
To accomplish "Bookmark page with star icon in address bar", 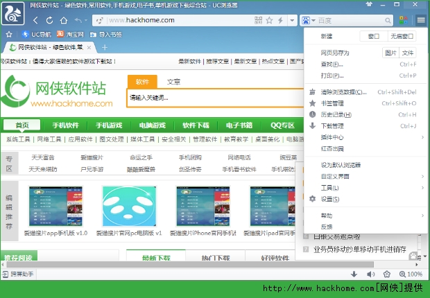I will pyautogui.click(x=269, y=20).
